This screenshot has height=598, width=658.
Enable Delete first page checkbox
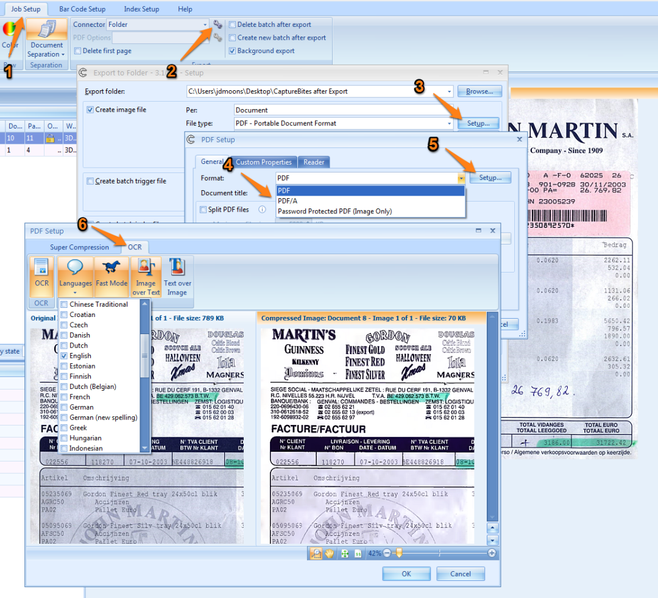(77, 51)
